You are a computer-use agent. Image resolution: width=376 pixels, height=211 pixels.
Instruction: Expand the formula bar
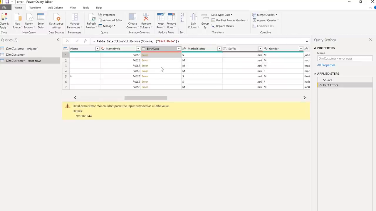[307, 41]
